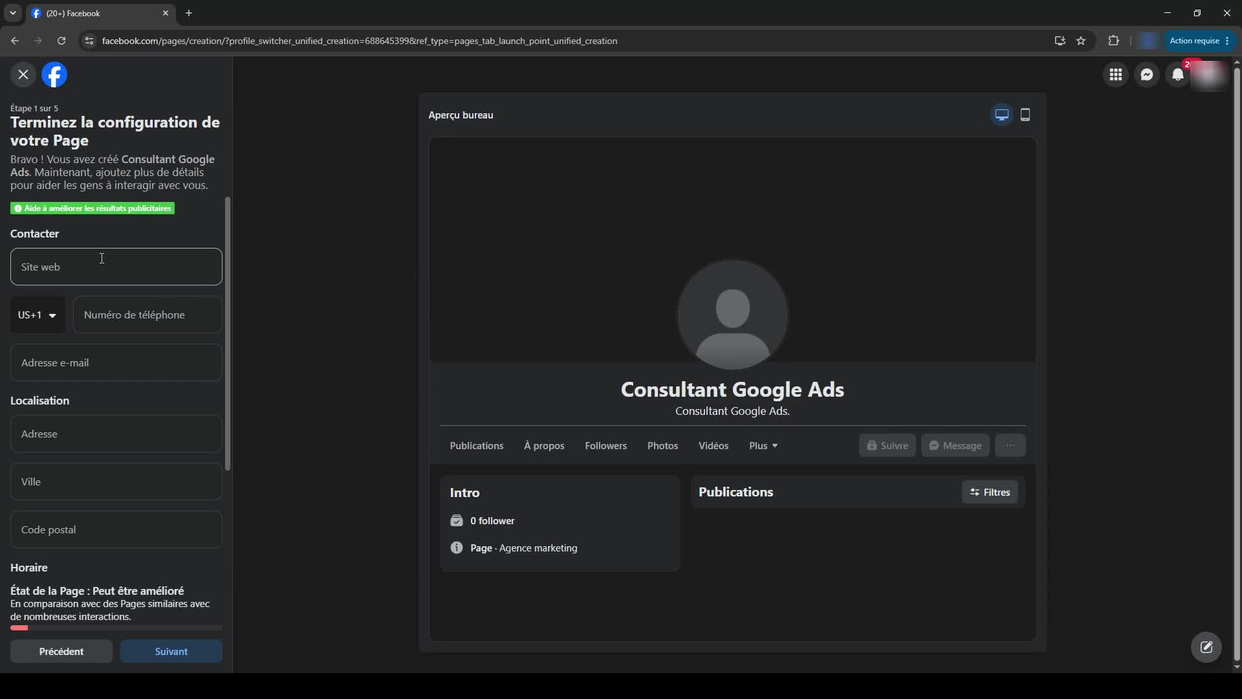The image size is (1242, 699).
Task: Open the notifications bell icon
Action: point(1178,74)
